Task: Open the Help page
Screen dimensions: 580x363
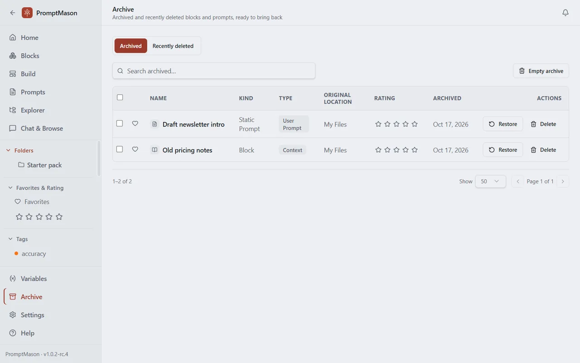Action: (50, 333)
